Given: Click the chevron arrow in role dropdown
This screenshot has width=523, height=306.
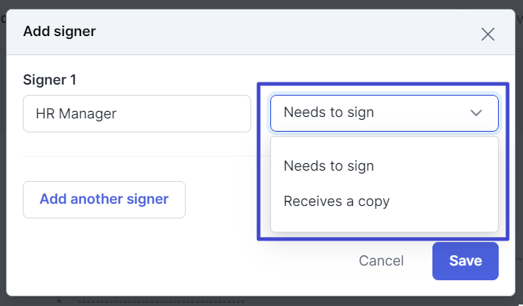Looking at the screenshot, I should click(476, 113).
